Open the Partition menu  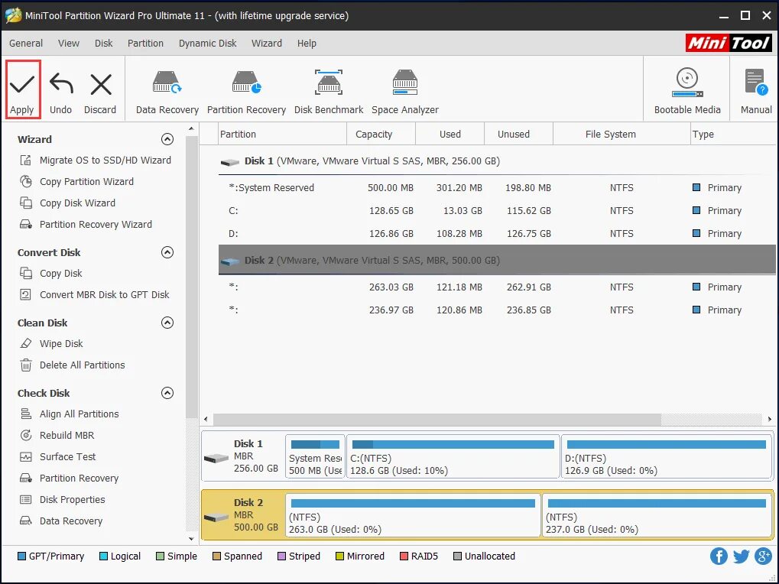pos(145,44)
